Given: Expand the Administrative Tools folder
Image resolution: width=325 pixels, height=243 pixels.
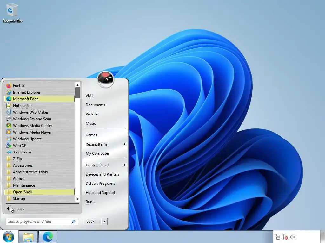Looking at the screenshot, I should [39, 172].
